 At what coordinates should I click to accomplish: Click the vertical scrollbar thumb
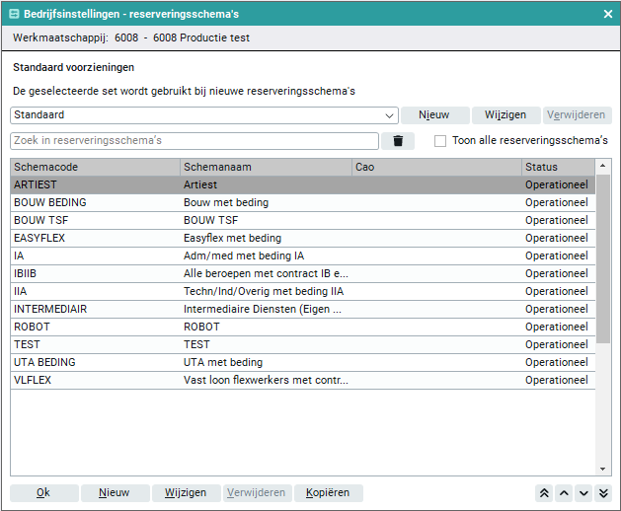point(603,258)
